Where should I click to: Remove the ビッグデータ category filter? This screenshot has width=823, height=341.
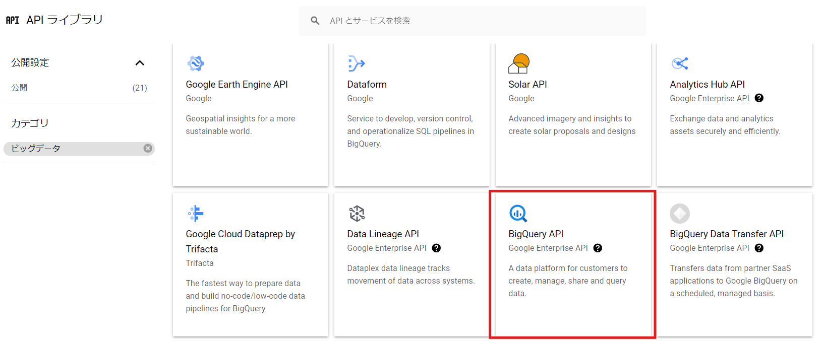click(148, 148)
